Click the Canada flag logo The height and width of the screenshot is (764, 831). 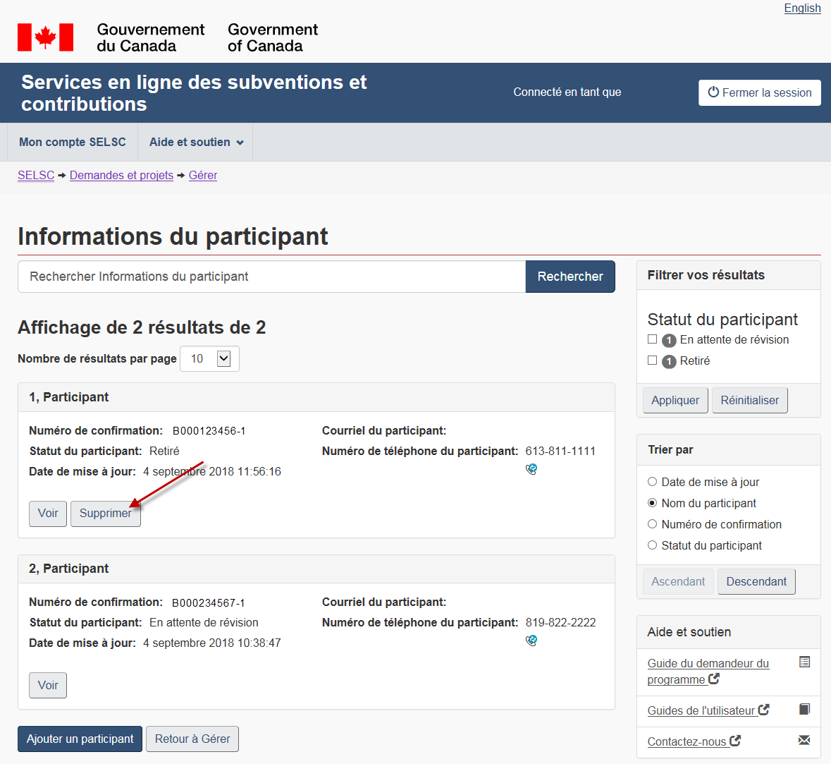pos(45,37)
